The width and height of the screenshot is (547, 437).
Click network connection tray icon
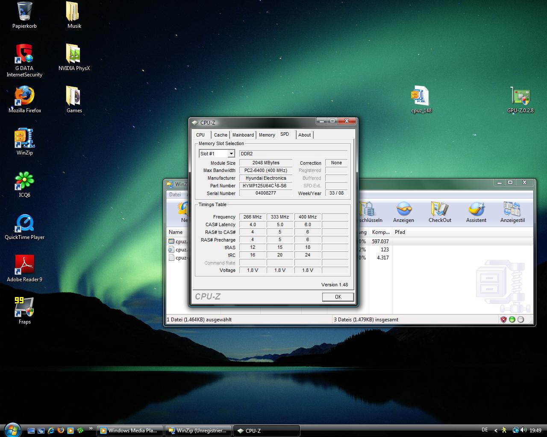(516, 430)
